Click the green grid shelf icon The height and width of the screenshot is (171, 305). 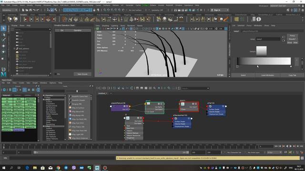242,19
